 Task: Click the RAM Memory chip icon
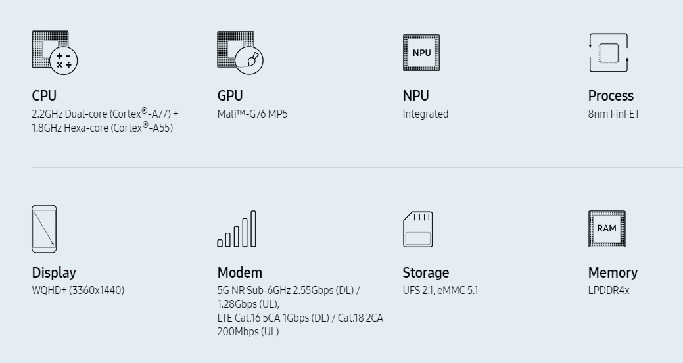tap(607, 229)
